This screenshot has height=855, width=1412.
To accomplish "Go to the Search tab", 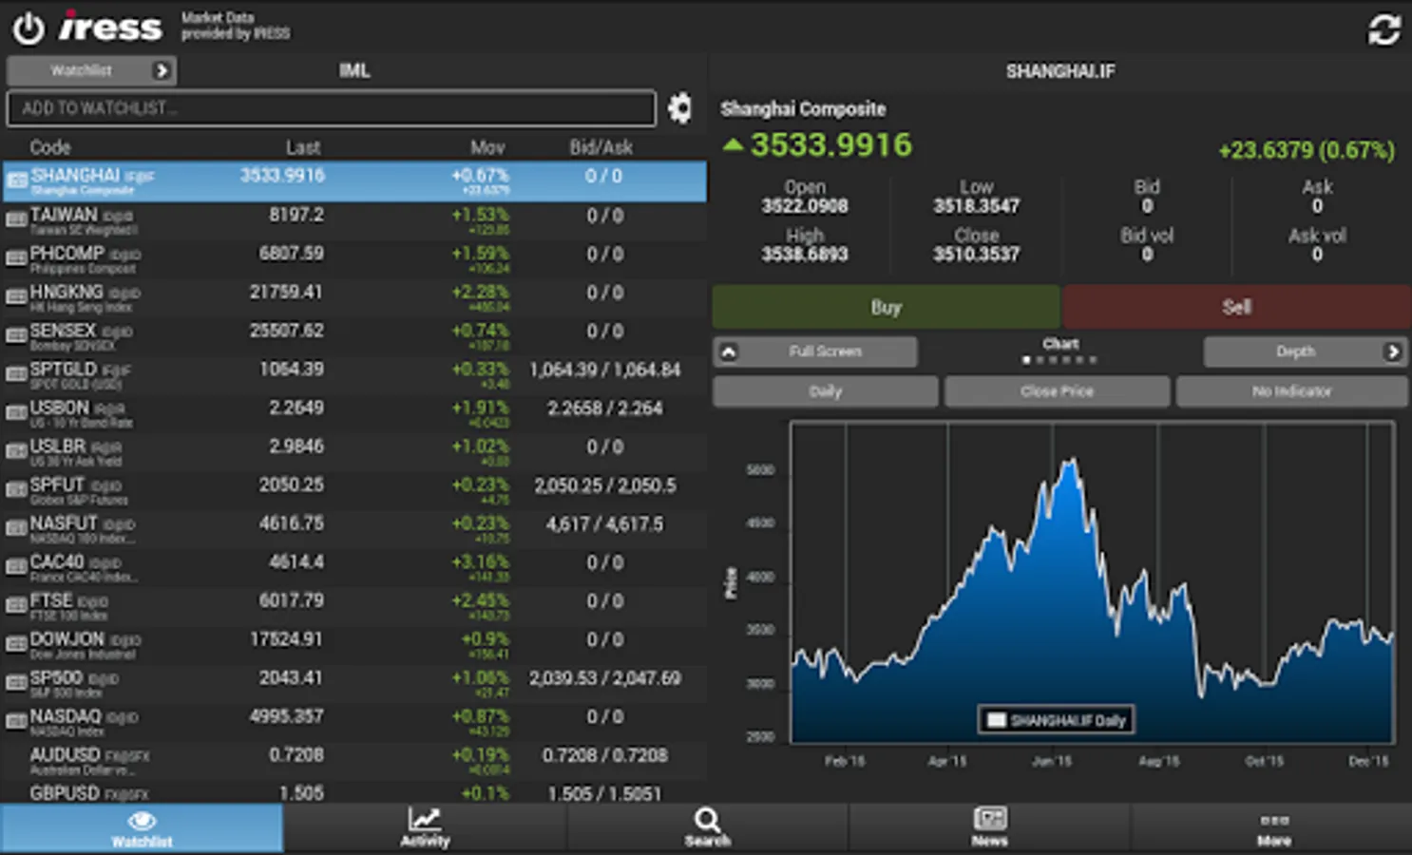I will (707, 828).
